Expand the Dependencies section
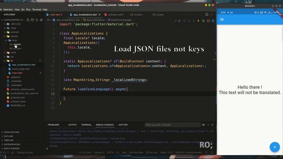Viewport: 283px width, 159px height. [22, 144]
